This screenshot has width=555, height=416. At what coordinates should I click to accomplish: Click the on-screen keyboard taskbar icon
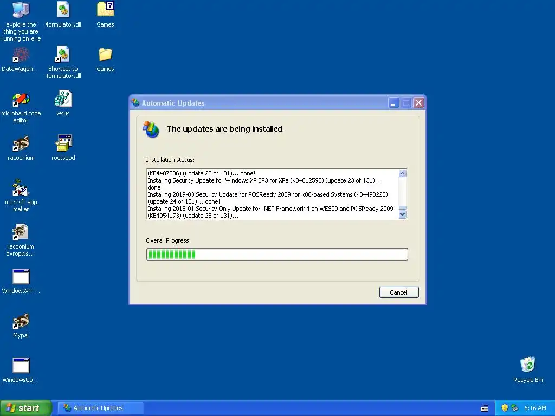pos(485,408)
